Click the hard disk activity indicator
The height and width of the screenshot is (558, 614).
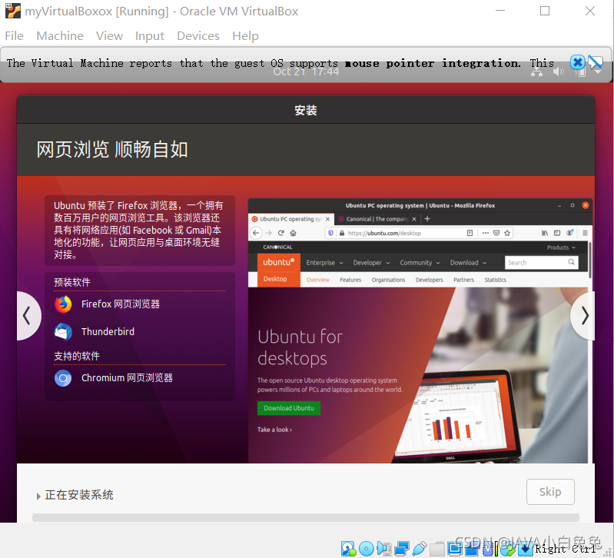click(x=349, y=549)
